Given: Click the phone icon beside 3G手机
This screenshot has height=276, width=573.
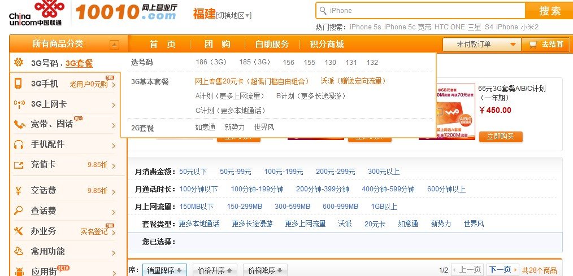Looking at the screenshot, I should pos(18,84).
